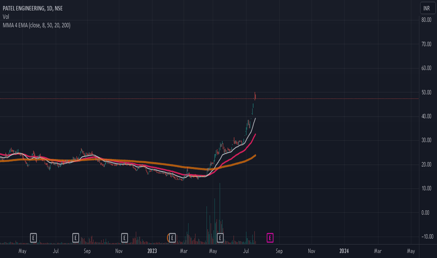Click the 20.00 price axis label
Viewport: 437px width, 258px height.
[x=426, y=165]
